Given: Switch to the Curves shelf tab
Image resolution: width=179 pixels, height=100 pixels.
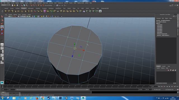Looking at the screenshot, I should point(12,8).
